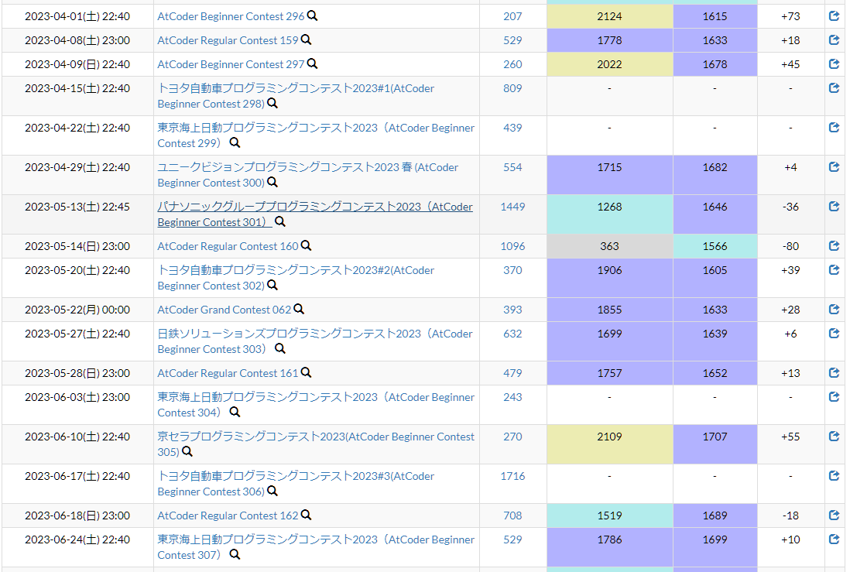This screenshot has width=850, height=572.
Task: Click magnifier beside AtCoder Regular Contest 161
Action: (x=307, y=372)
